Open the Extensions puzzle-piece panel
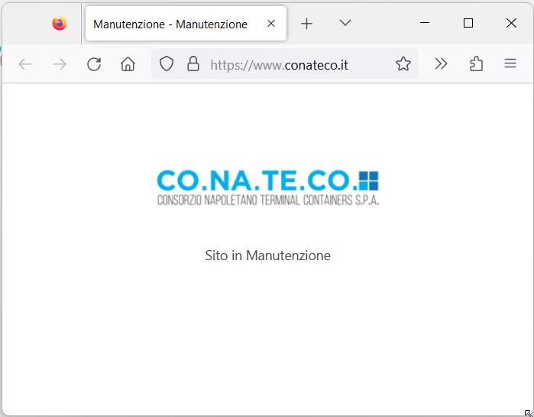534x417 pixels. click(x=476, y=64)
